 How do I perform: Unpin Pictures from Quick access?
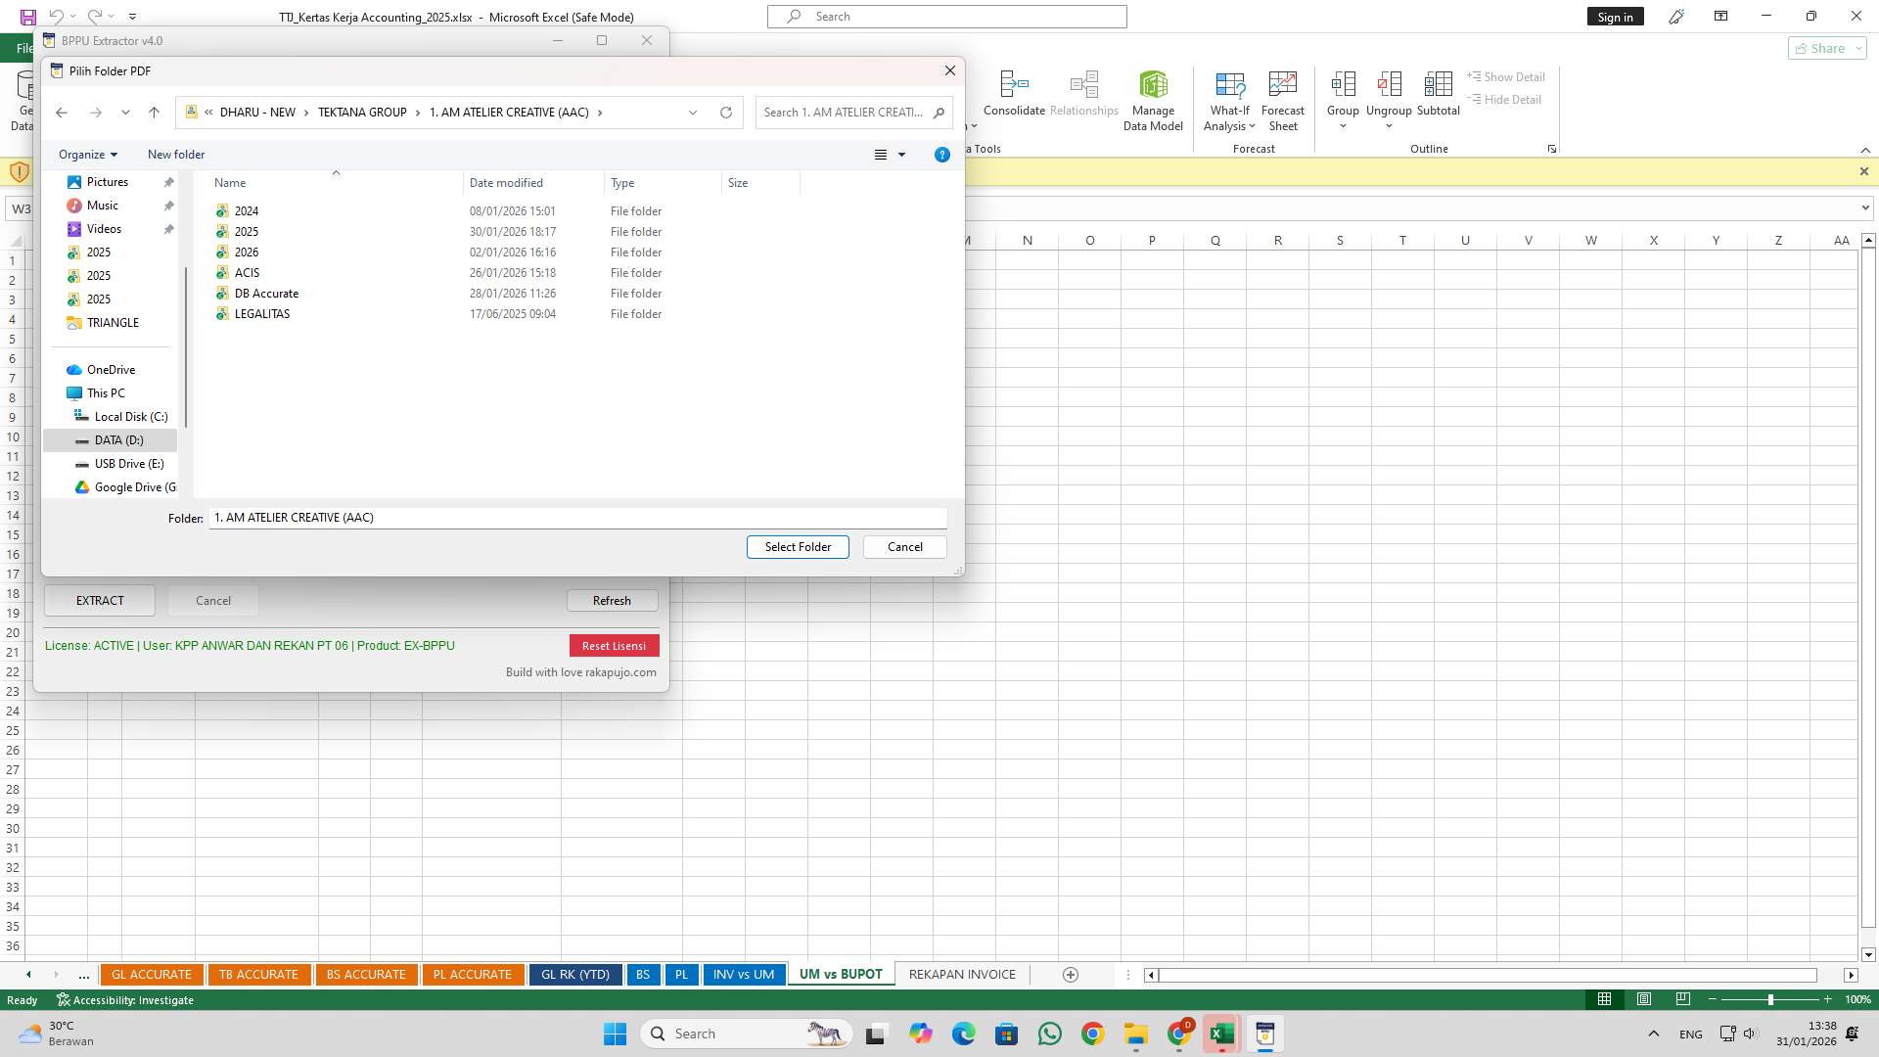(168, 181)
